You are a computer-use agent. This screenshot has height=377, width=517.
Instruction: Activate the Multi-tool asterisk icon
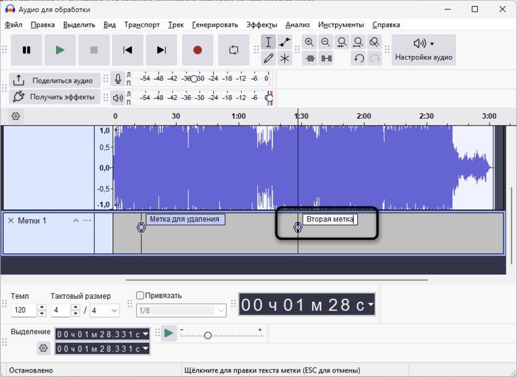tap(285, 58)
